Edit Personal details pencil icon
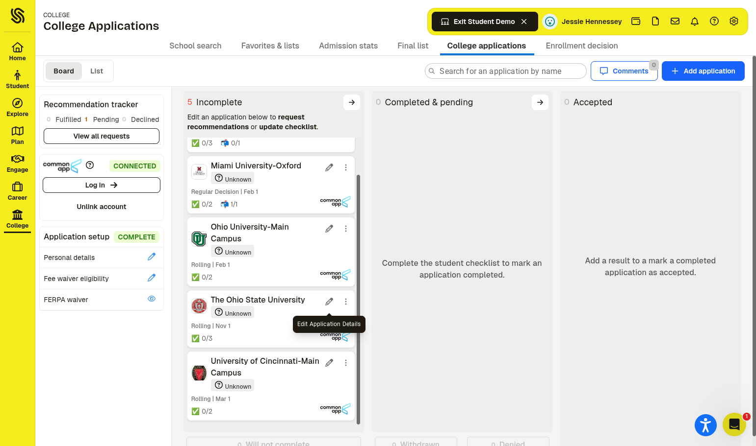 (x=152, y=257)
